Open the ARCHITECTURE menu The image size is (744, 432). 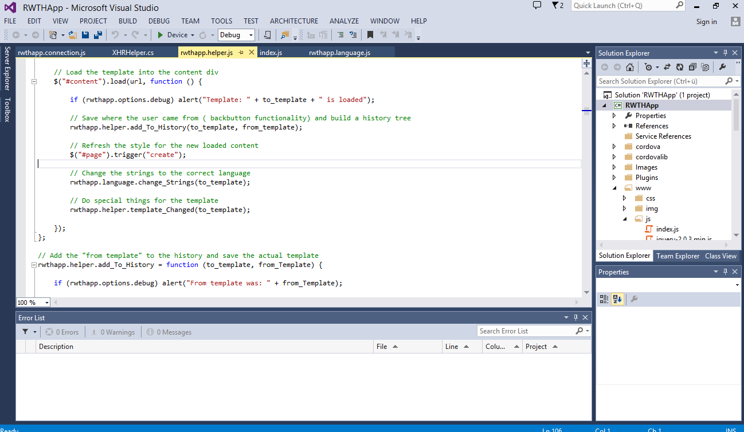coord(293,21)
